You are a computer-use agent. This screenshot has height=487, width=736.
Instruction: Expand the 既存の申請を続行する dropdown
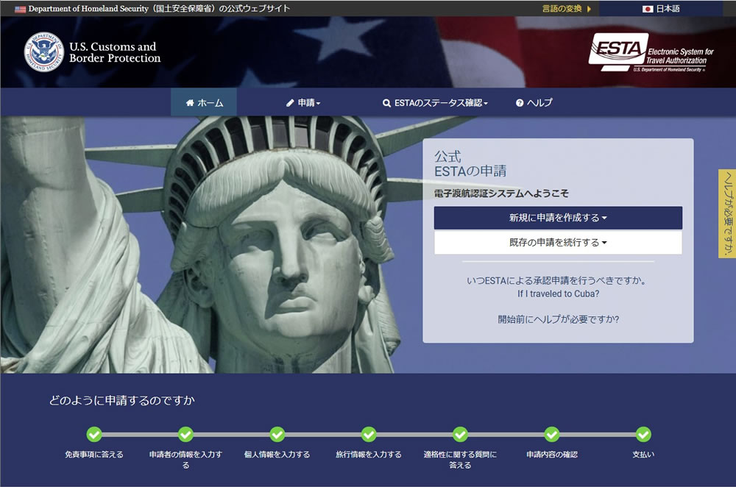tap(558, 242)
